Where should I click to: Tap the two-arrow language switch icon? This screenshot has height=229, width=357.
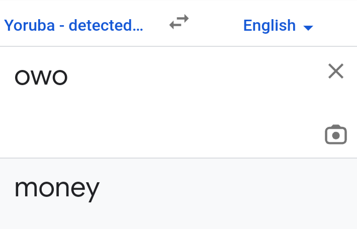point(179,22)
